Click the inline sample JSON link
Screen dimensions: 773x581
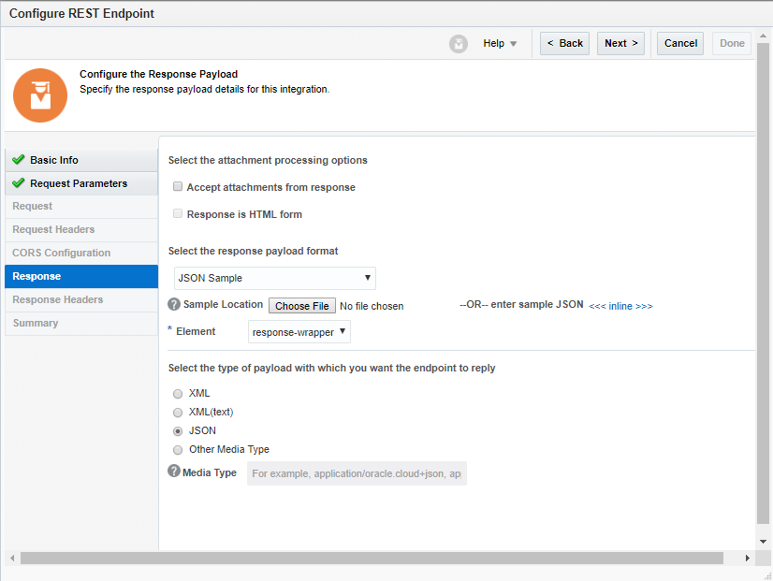click(621, 305)
